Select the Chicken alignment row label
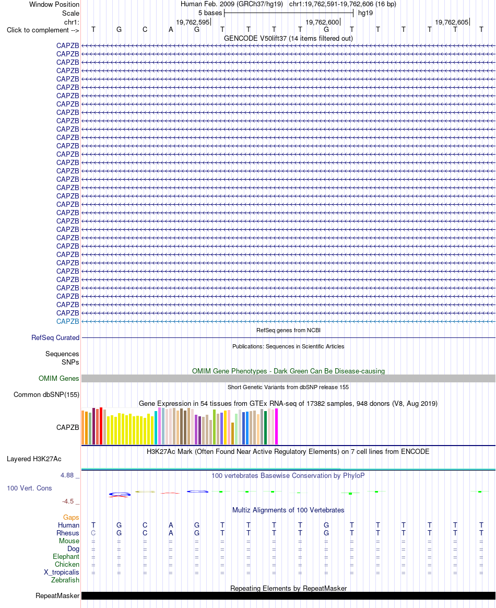This screenshot has height=608, width=496. pyautogui.click(x=67, y=565)
